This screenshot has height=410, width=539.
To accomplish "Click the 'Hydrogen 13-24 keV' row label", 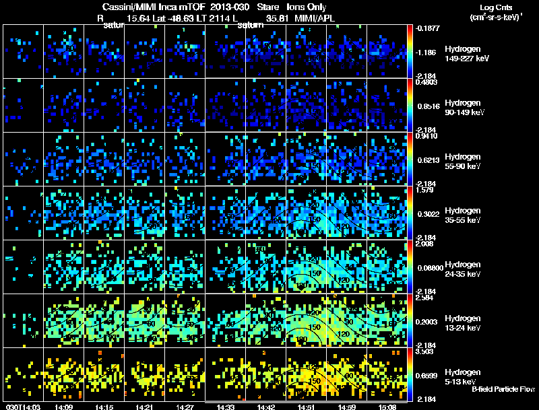I will [463, 323].
